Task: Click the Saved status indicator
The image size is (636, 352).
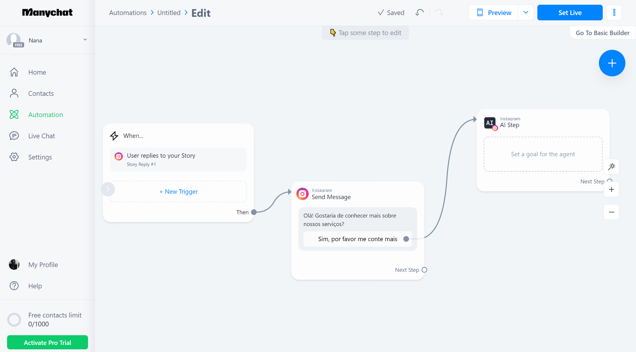Action: pos(391,13)
